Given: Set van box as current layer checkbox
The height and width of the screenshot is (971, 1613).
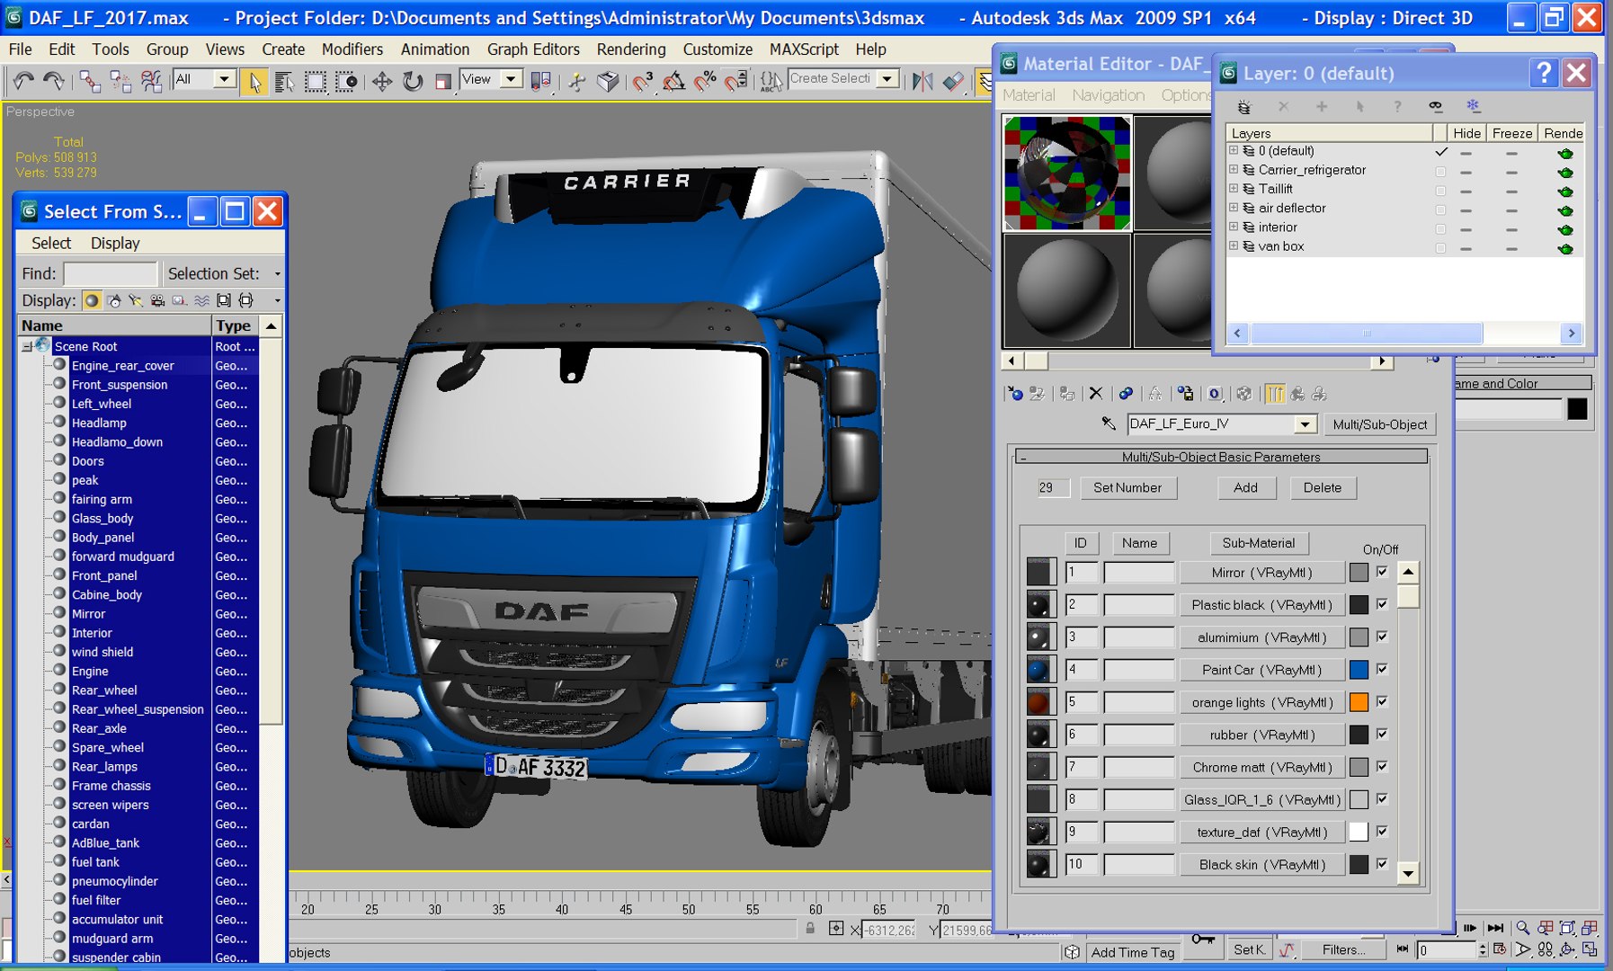Looking at the screenshot, I should click(1440, 248).
